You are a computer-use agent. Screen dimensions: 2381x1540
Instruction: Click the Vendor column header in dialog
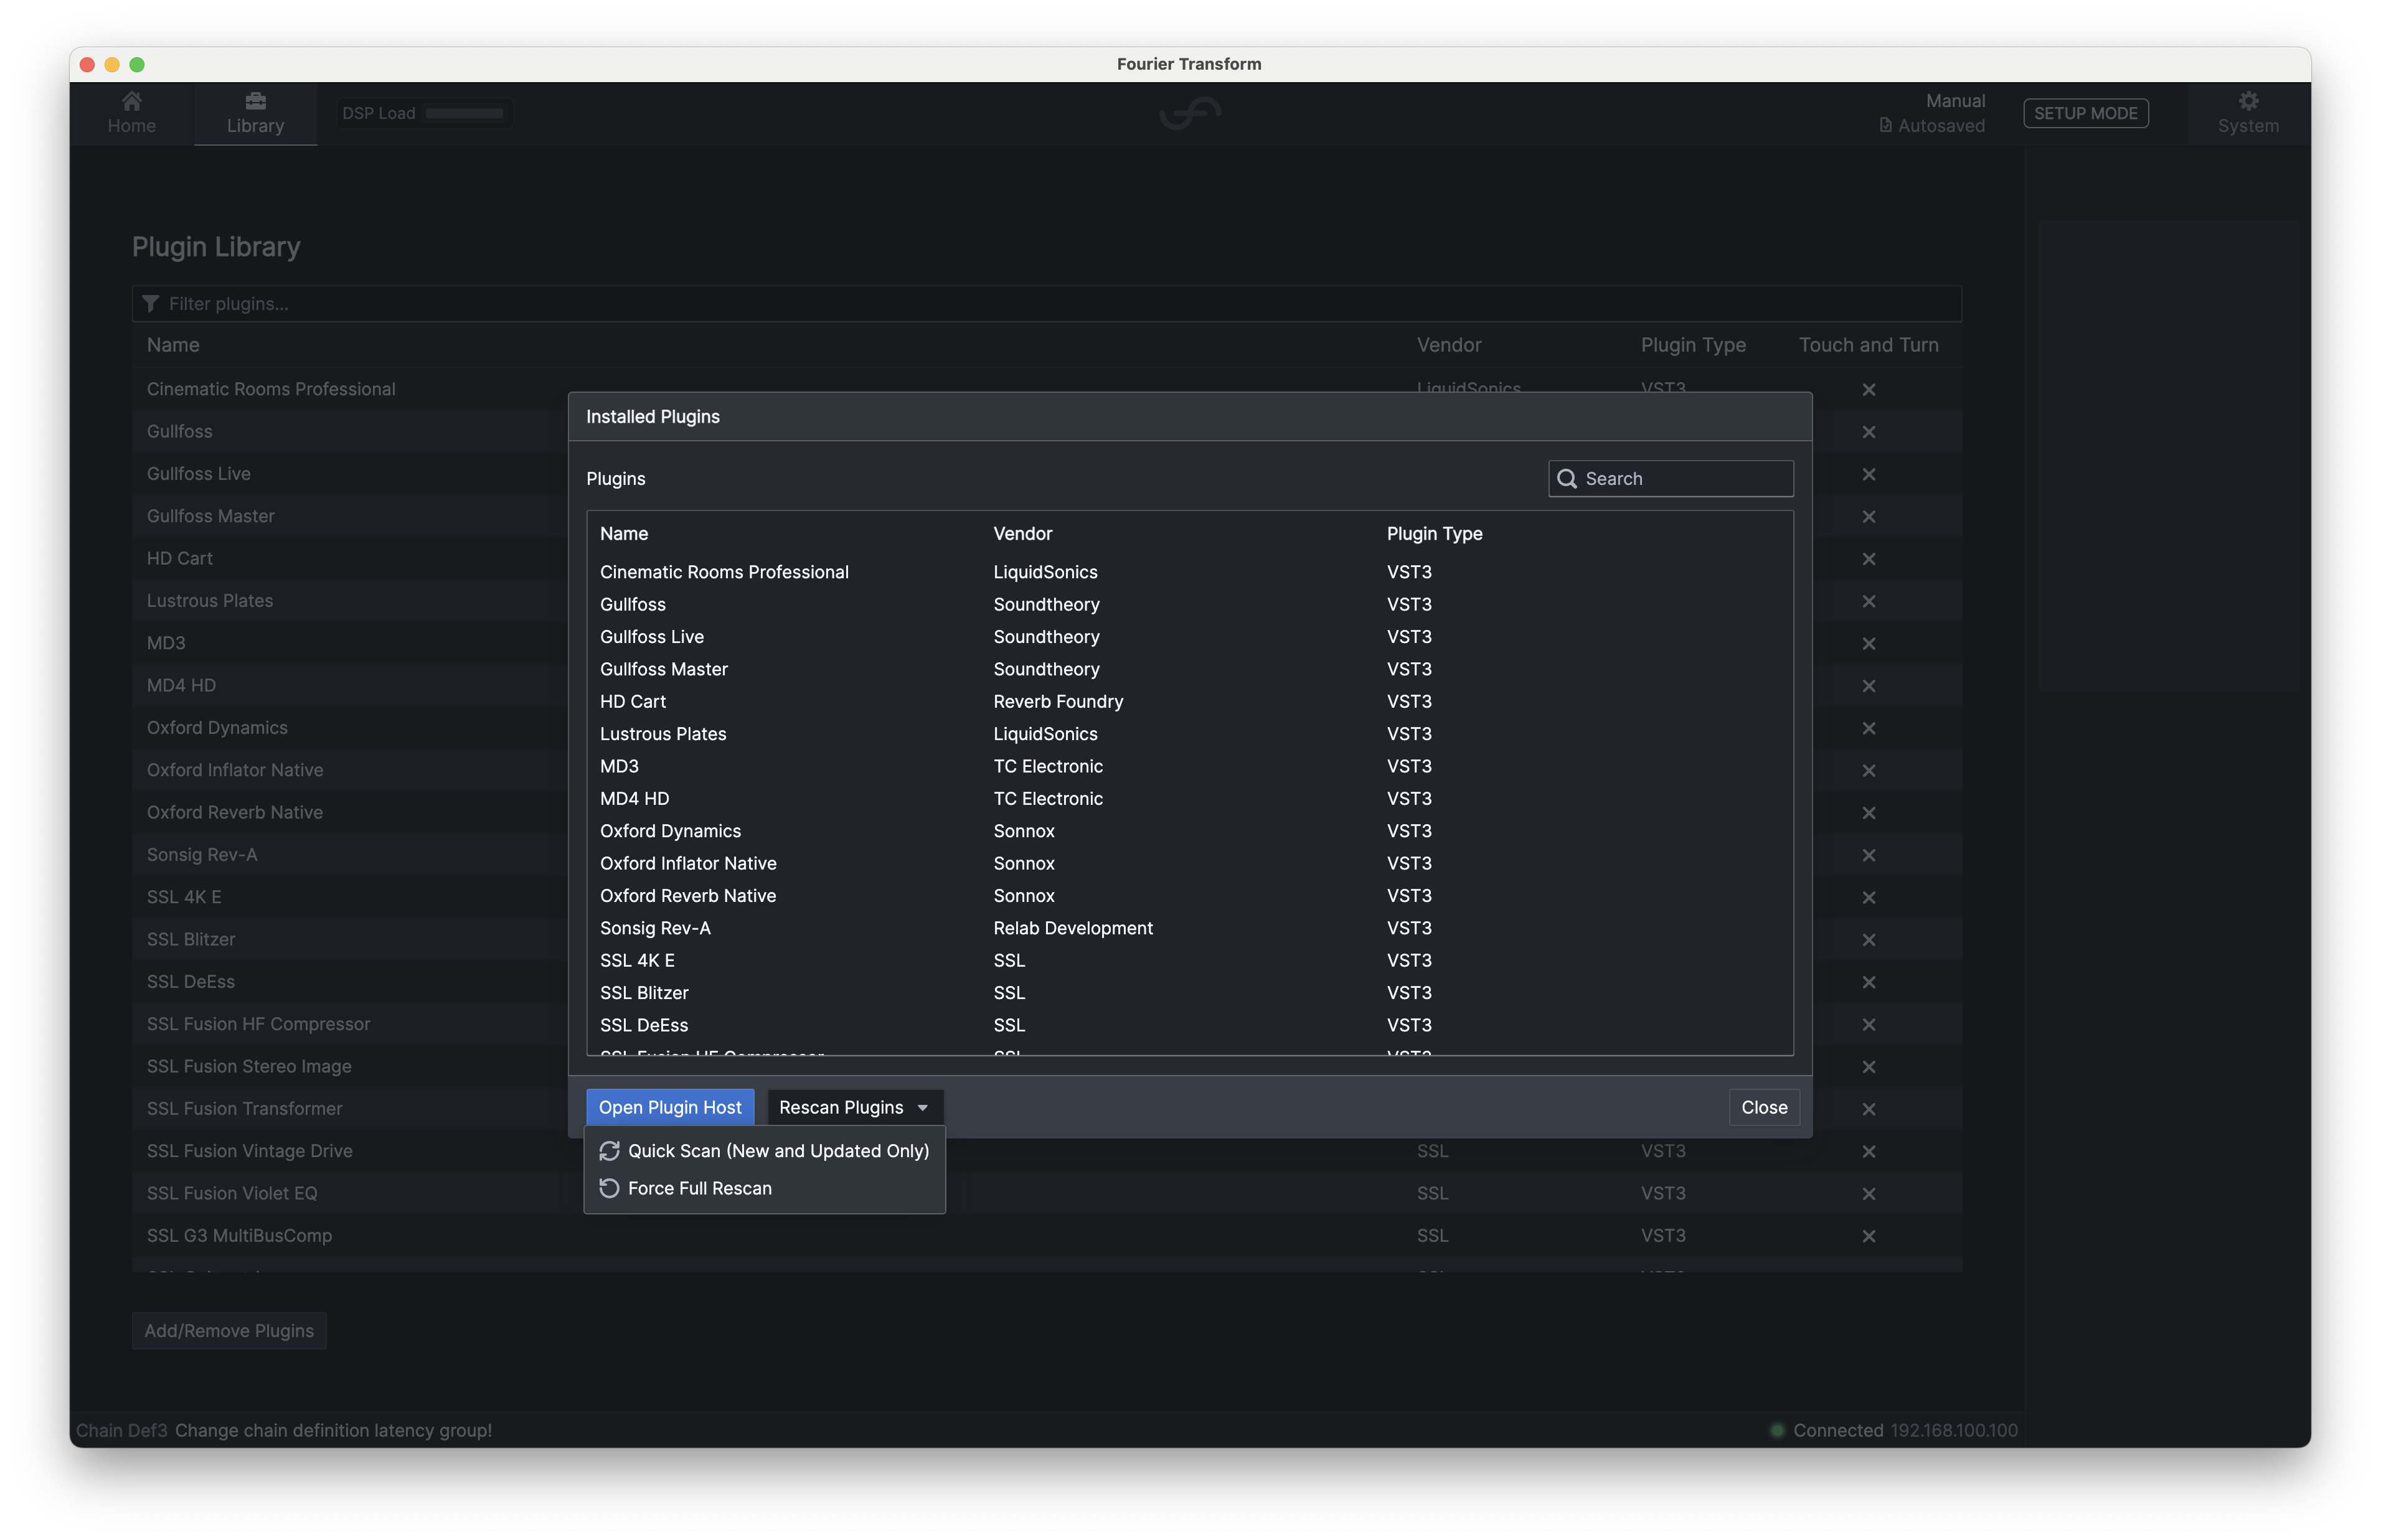click(1022, 533)
